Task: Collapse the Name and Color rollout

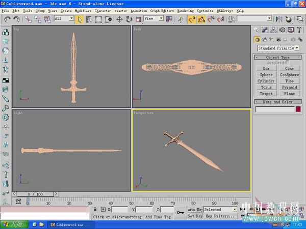Action: click(x=277, y=102)
